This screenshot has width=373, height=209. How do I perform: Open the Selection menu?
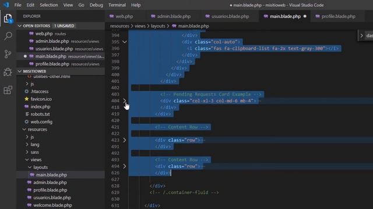tap(49, 5)
